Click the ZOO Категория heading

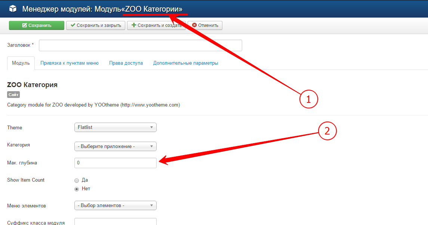point(32,85)
